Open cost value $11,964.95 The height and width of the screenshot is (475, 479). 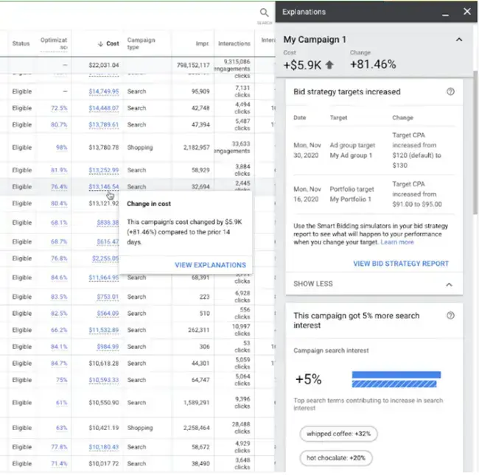(x=104, y=278)
